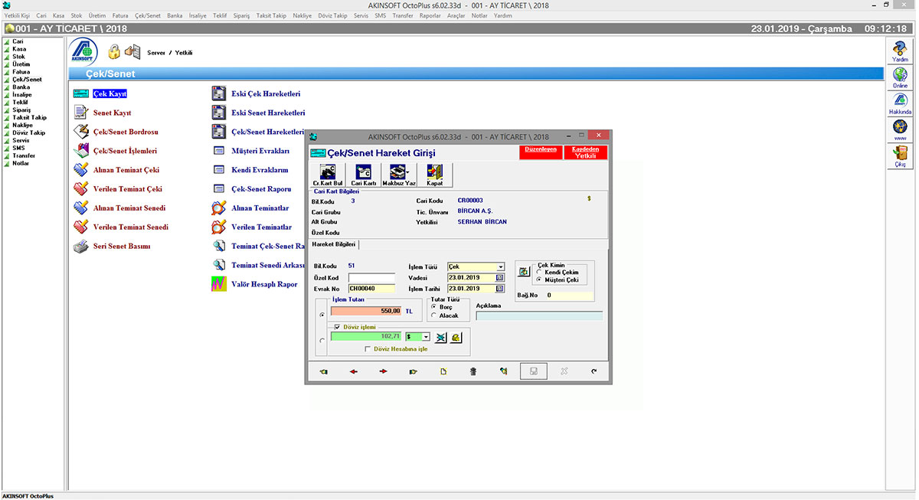Enable the Döviz Hesabına işle checkbox
919x500 pixels.
click(x=368, y=348)
